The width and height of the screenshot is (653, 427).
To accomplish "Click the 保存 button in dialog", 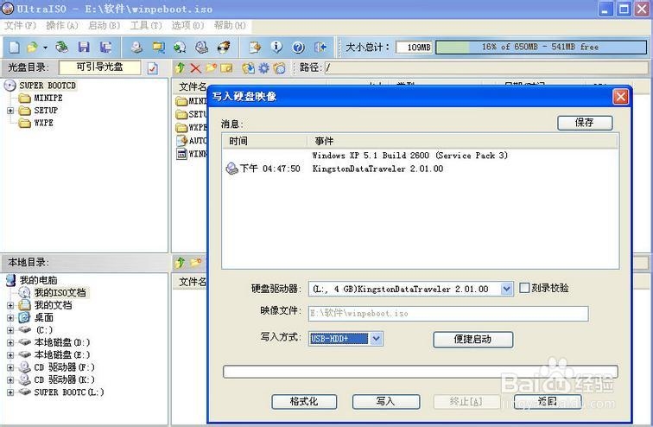I will pyautogui.click(x=585, y=123).
